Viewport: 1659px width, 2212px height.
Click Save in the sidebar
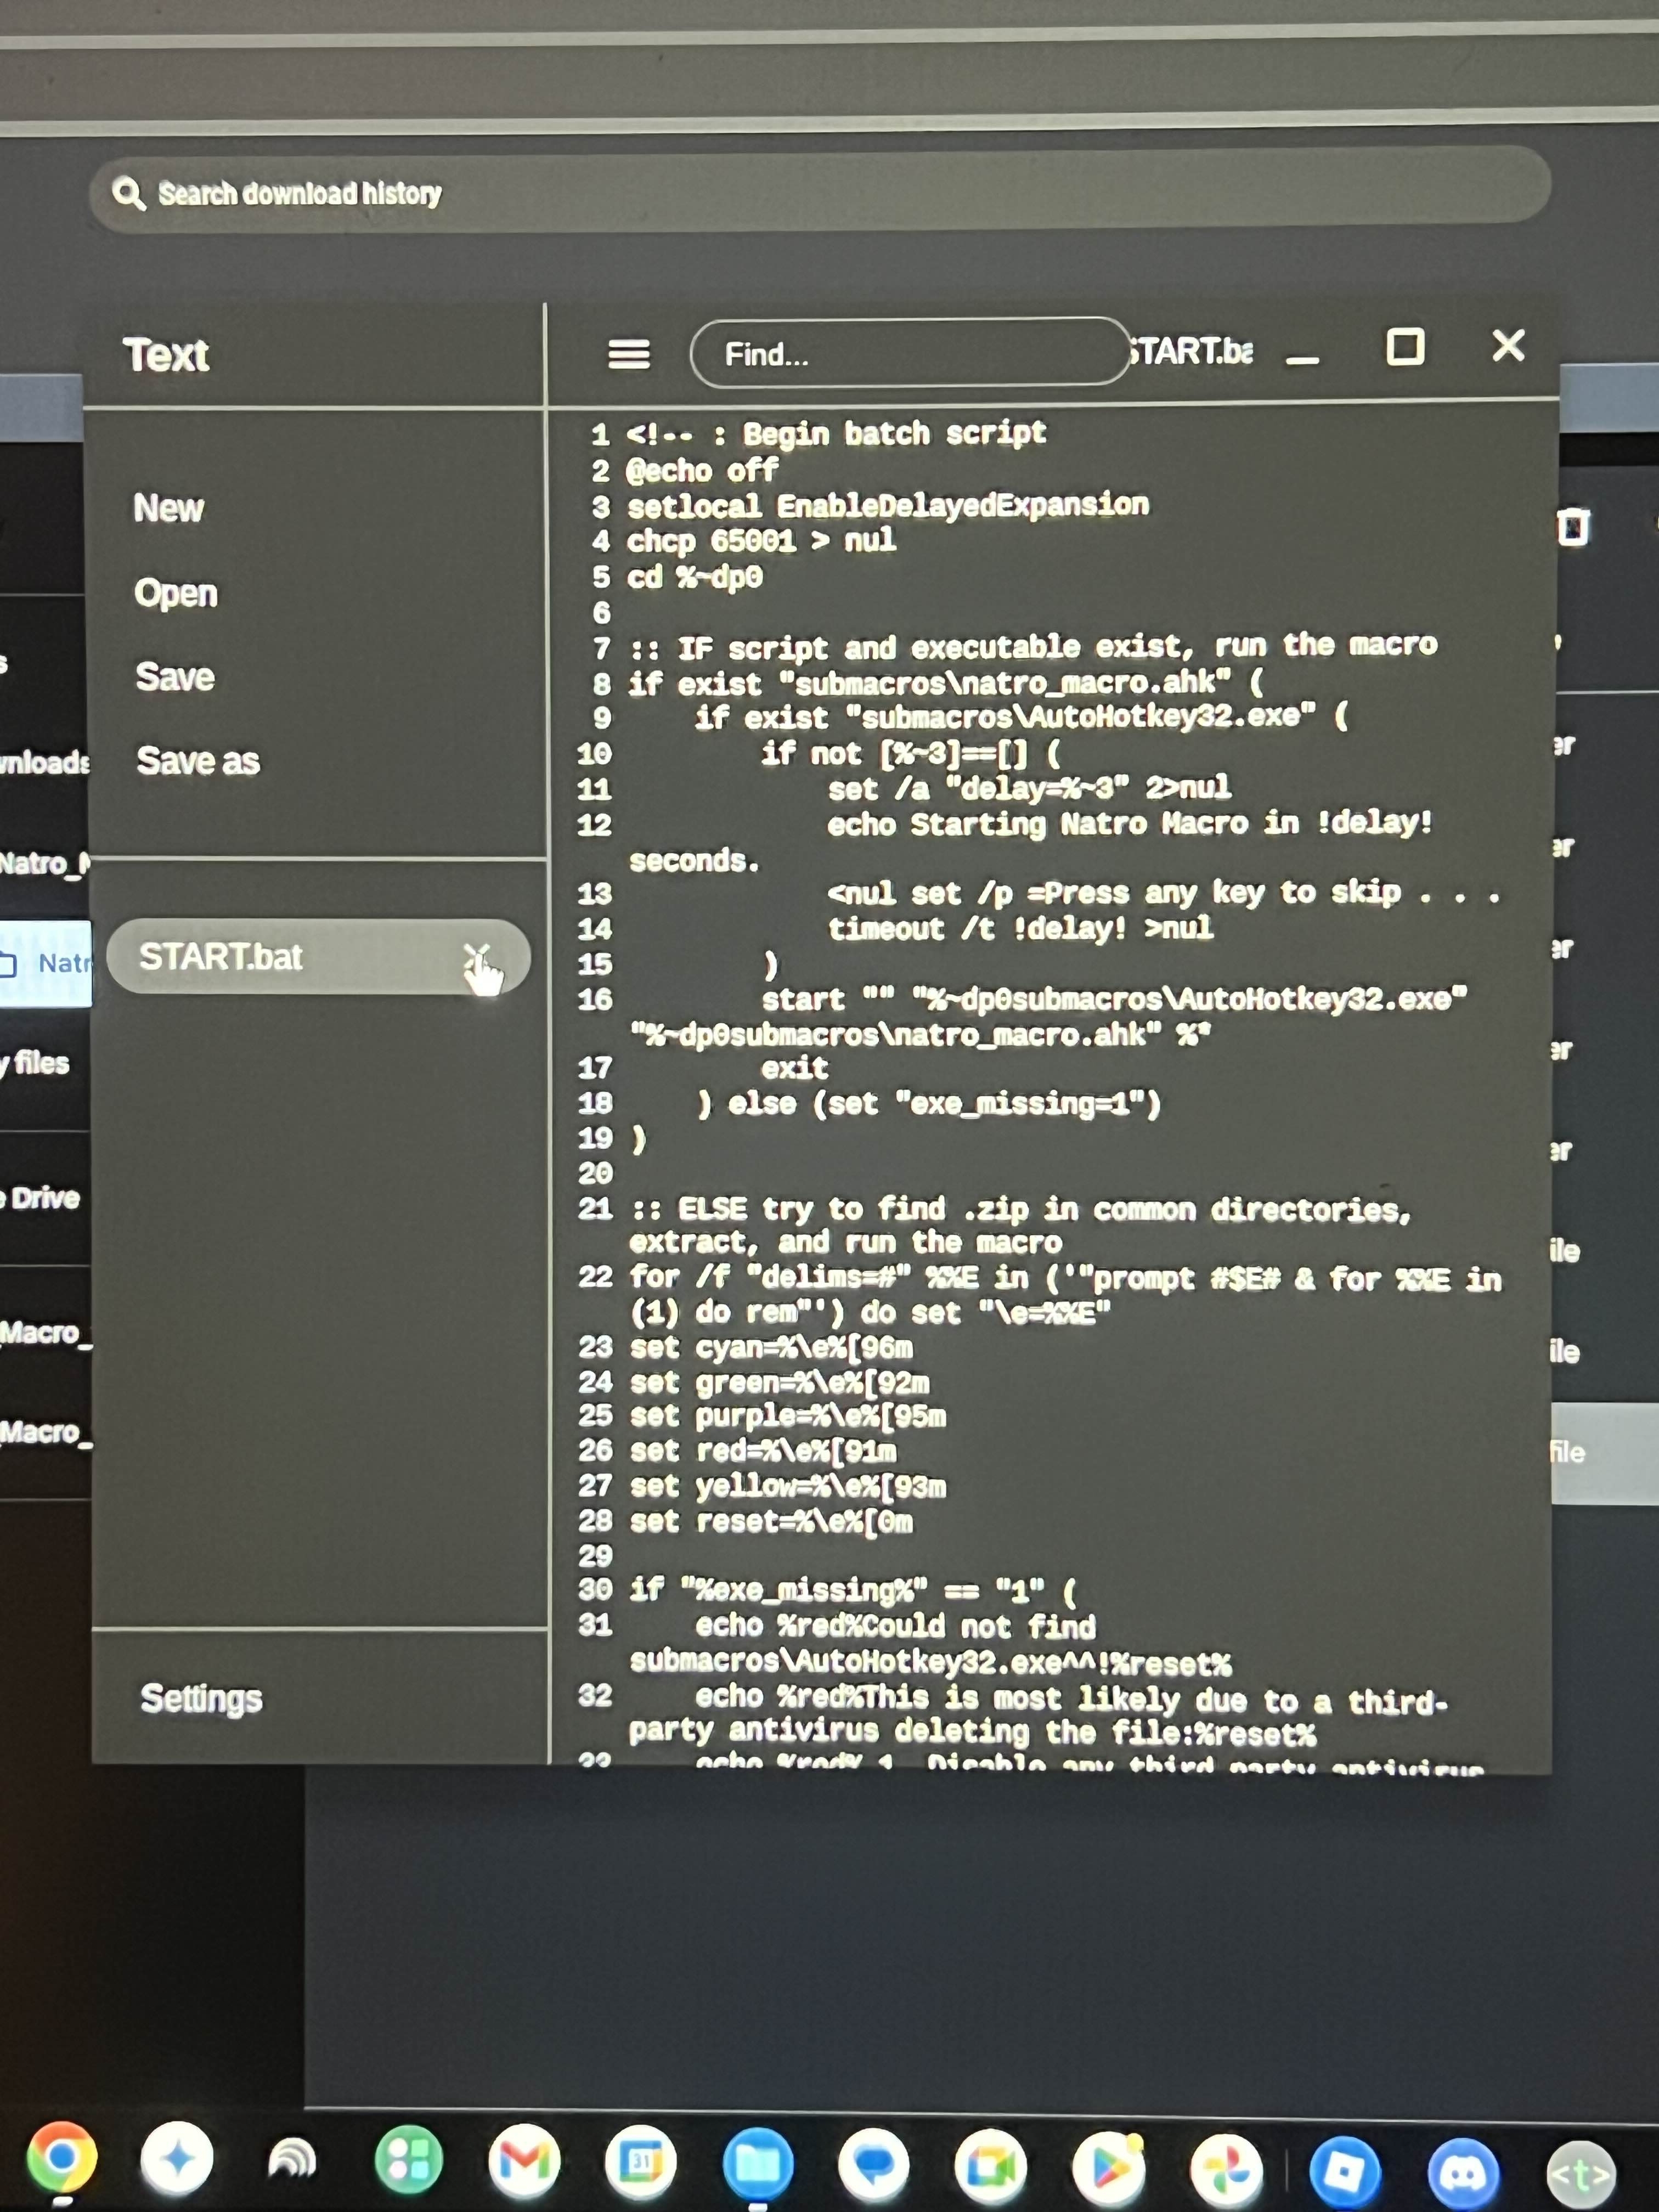click(176, 677)
